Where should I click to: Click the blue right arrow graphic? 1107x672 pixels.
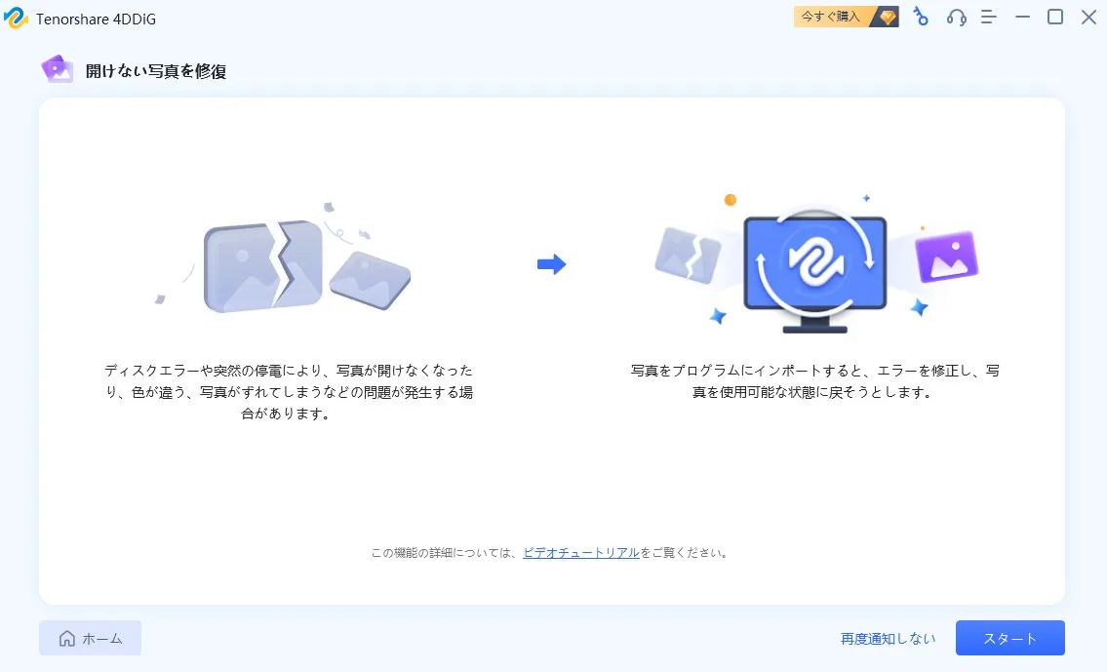(x=552, y=264)
